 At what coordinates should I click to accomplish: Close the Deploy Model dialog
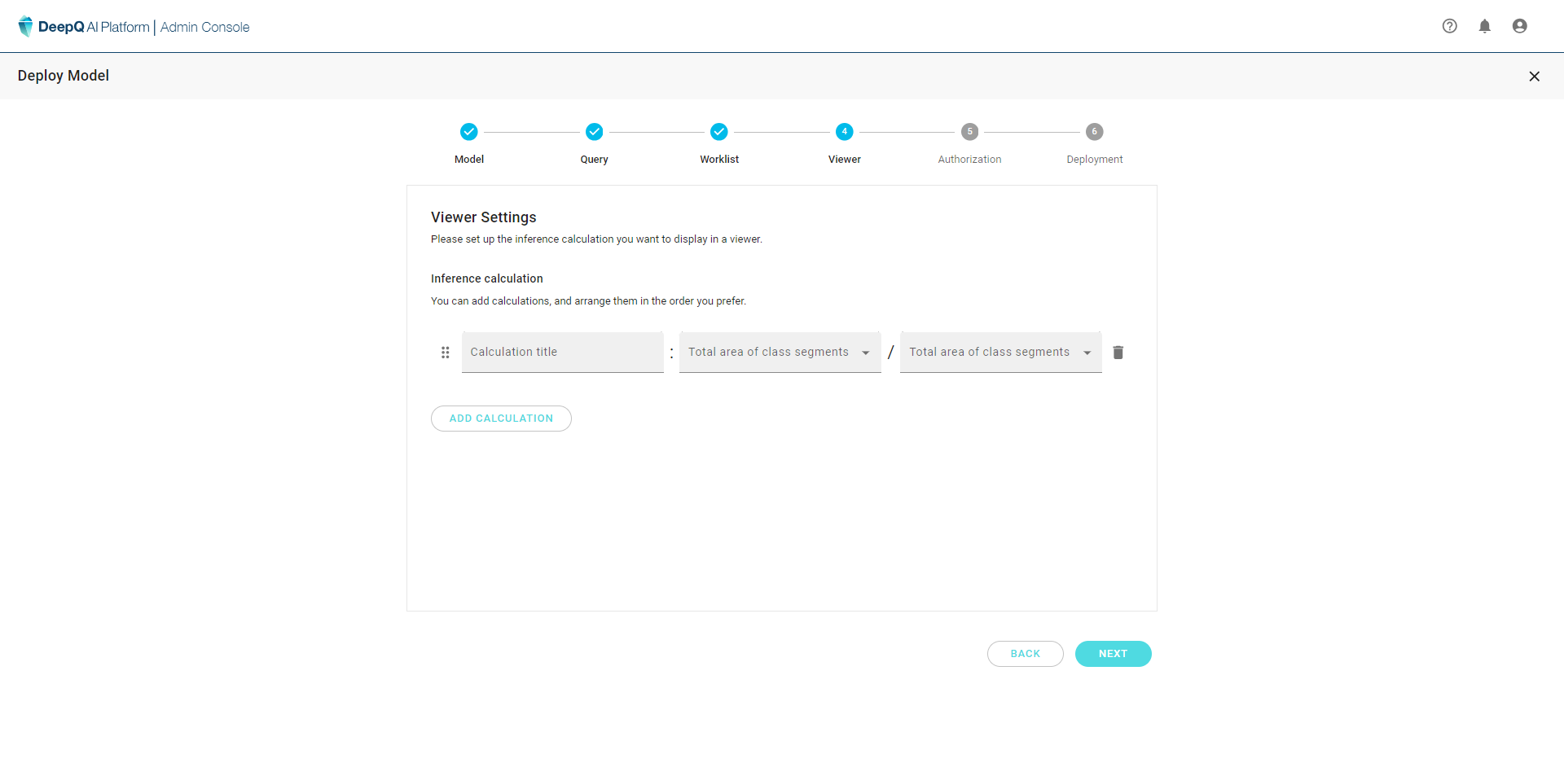(1534, 77)
